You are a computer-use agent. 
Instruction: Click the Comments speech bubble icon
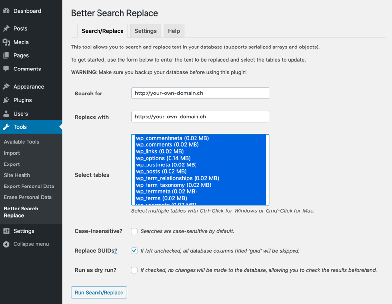6,69
